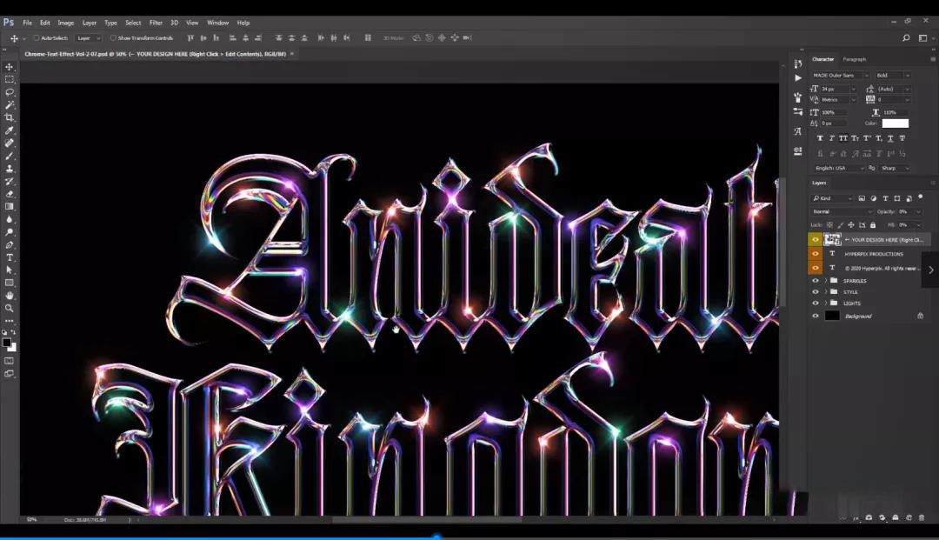Open the Filter menu

click(156, 23)
